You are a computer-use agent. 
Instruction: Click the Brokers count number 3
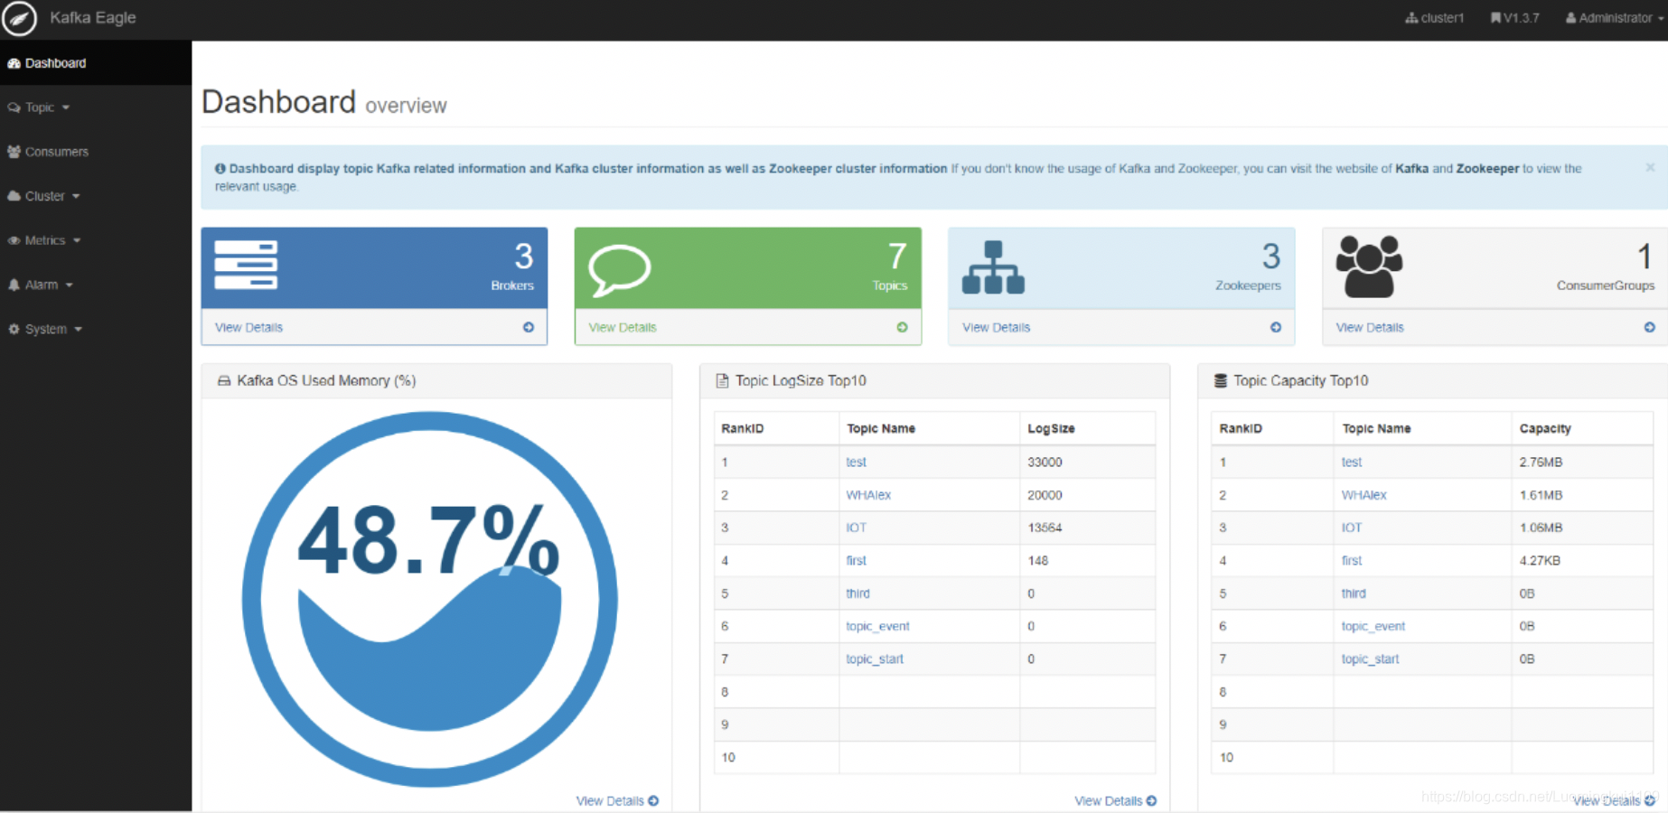click(x=524, y=257)
